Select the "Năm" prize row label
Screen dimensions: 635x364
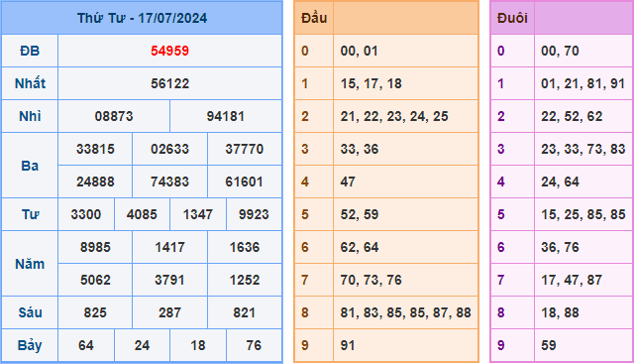[x=30, y=264]
